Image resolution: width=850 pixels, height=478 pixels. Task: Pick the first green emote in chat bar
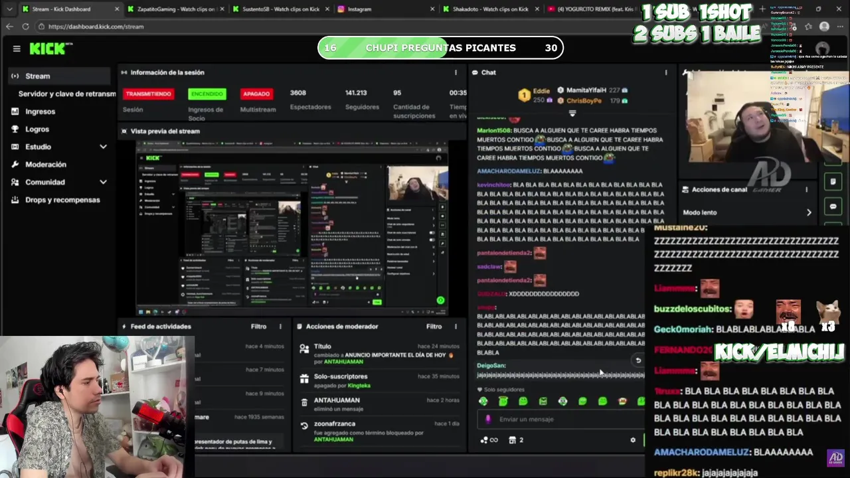[483, 401]
